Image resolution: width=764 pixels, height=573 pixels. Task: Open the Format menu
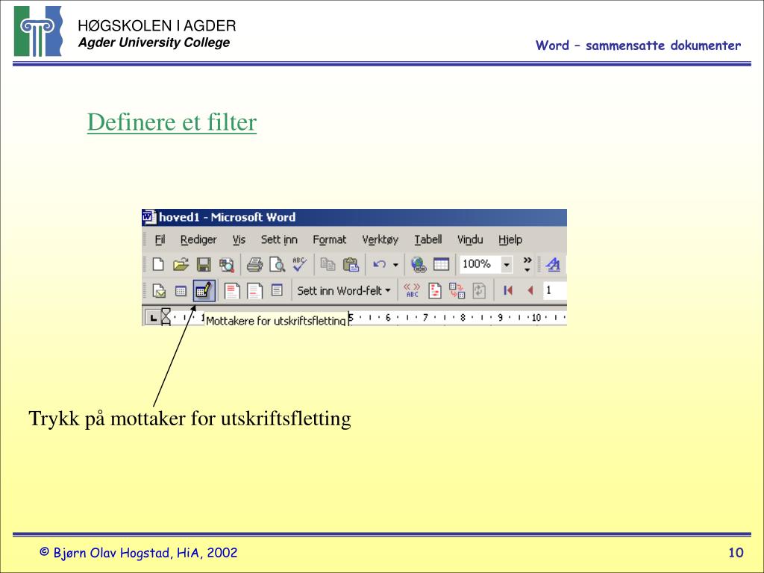coord(329,239)
